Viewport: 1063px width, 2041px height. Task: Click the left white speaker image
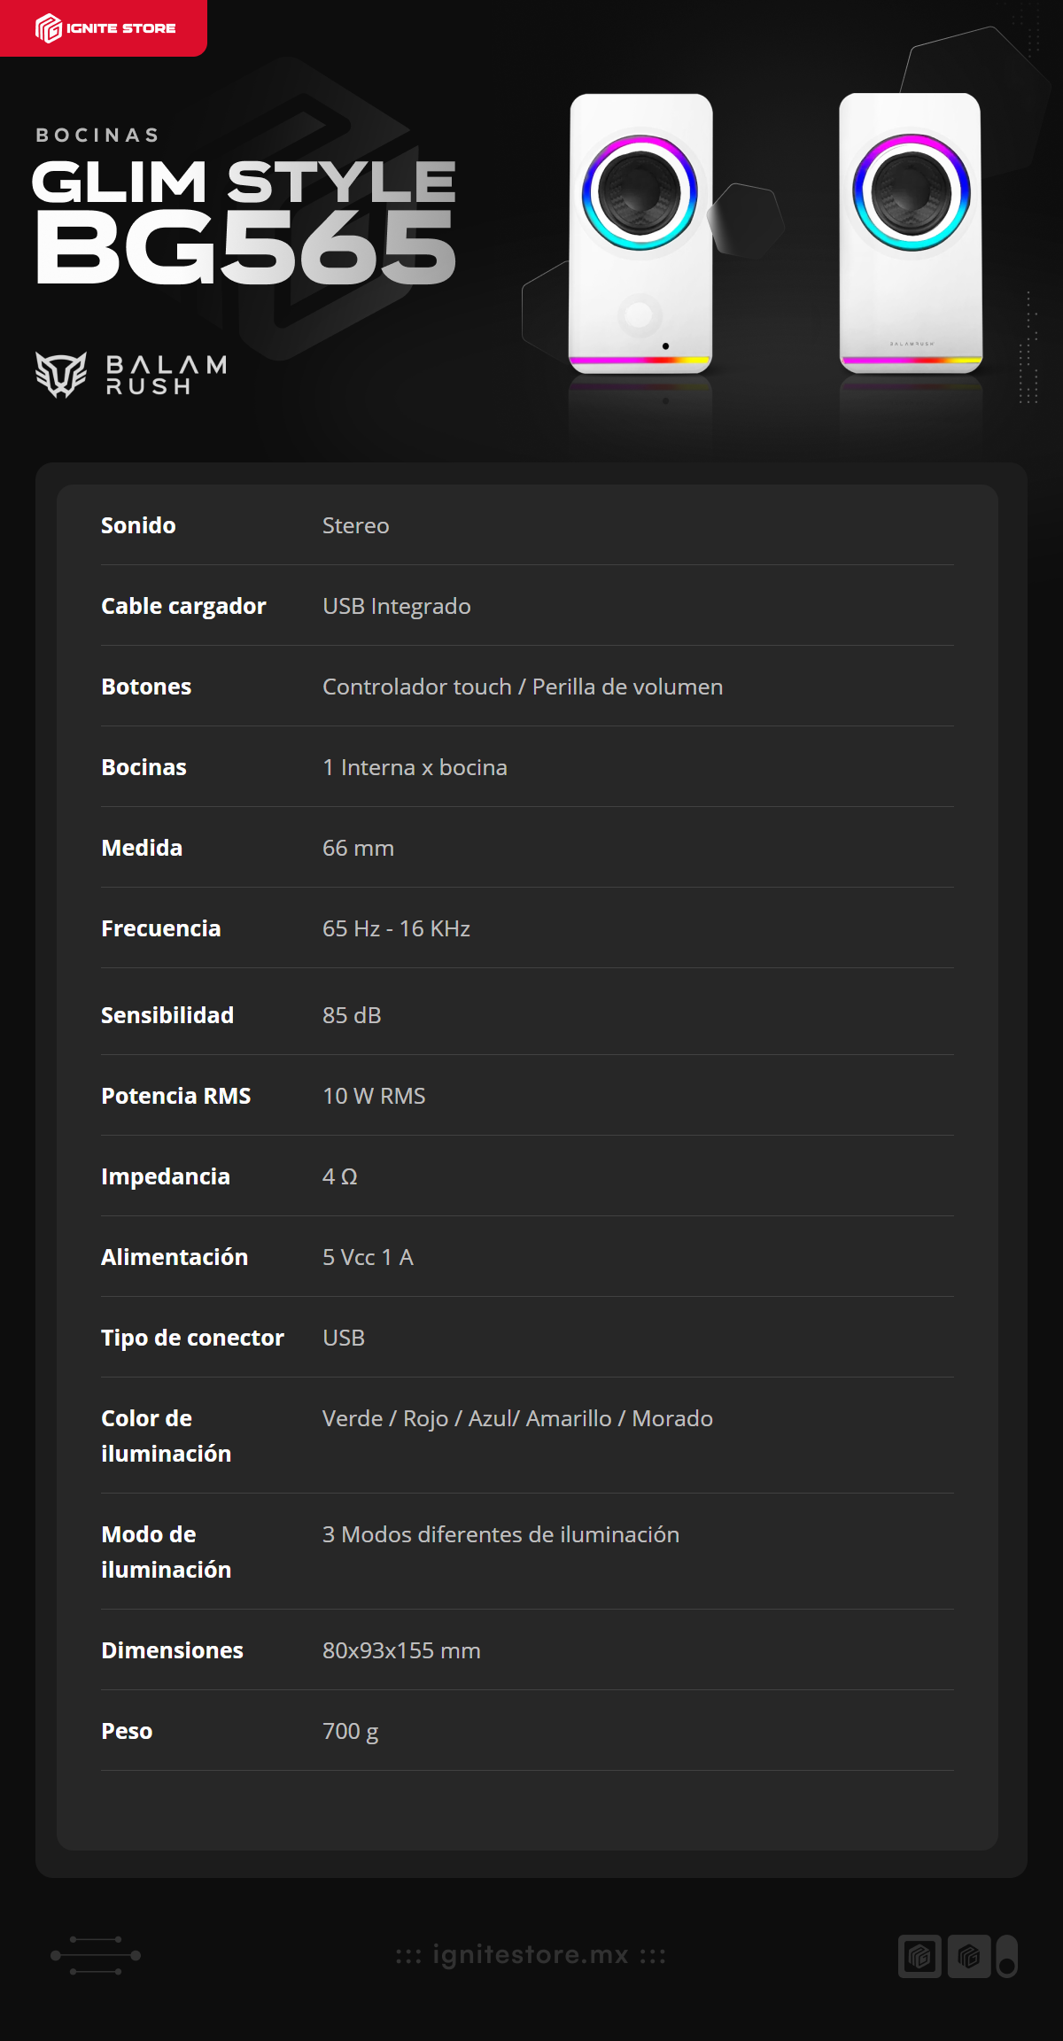coord(640,234)
